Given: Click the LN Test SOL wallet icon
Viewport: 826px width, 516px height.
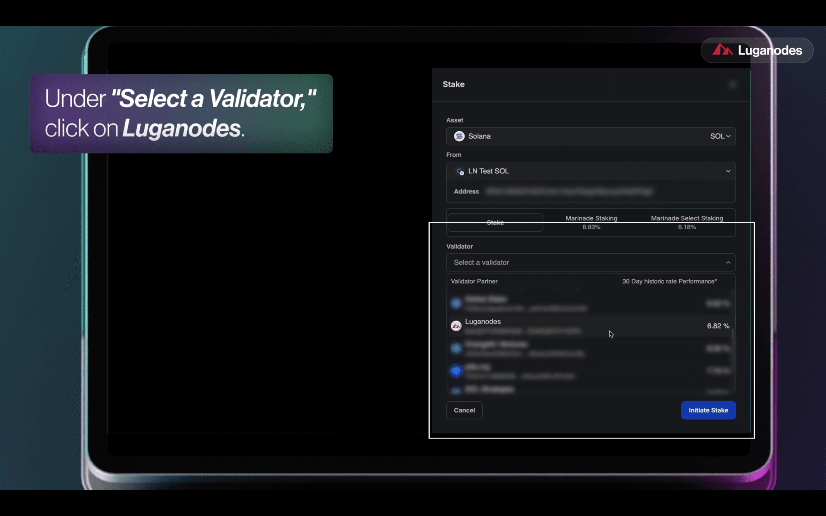Looking at the screenshot, I should 460,171.
